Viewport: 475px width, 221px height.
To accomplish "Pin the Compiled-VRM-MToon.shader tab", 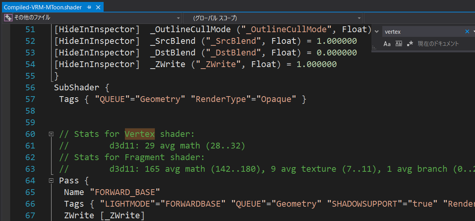I will tap(89, 8).
